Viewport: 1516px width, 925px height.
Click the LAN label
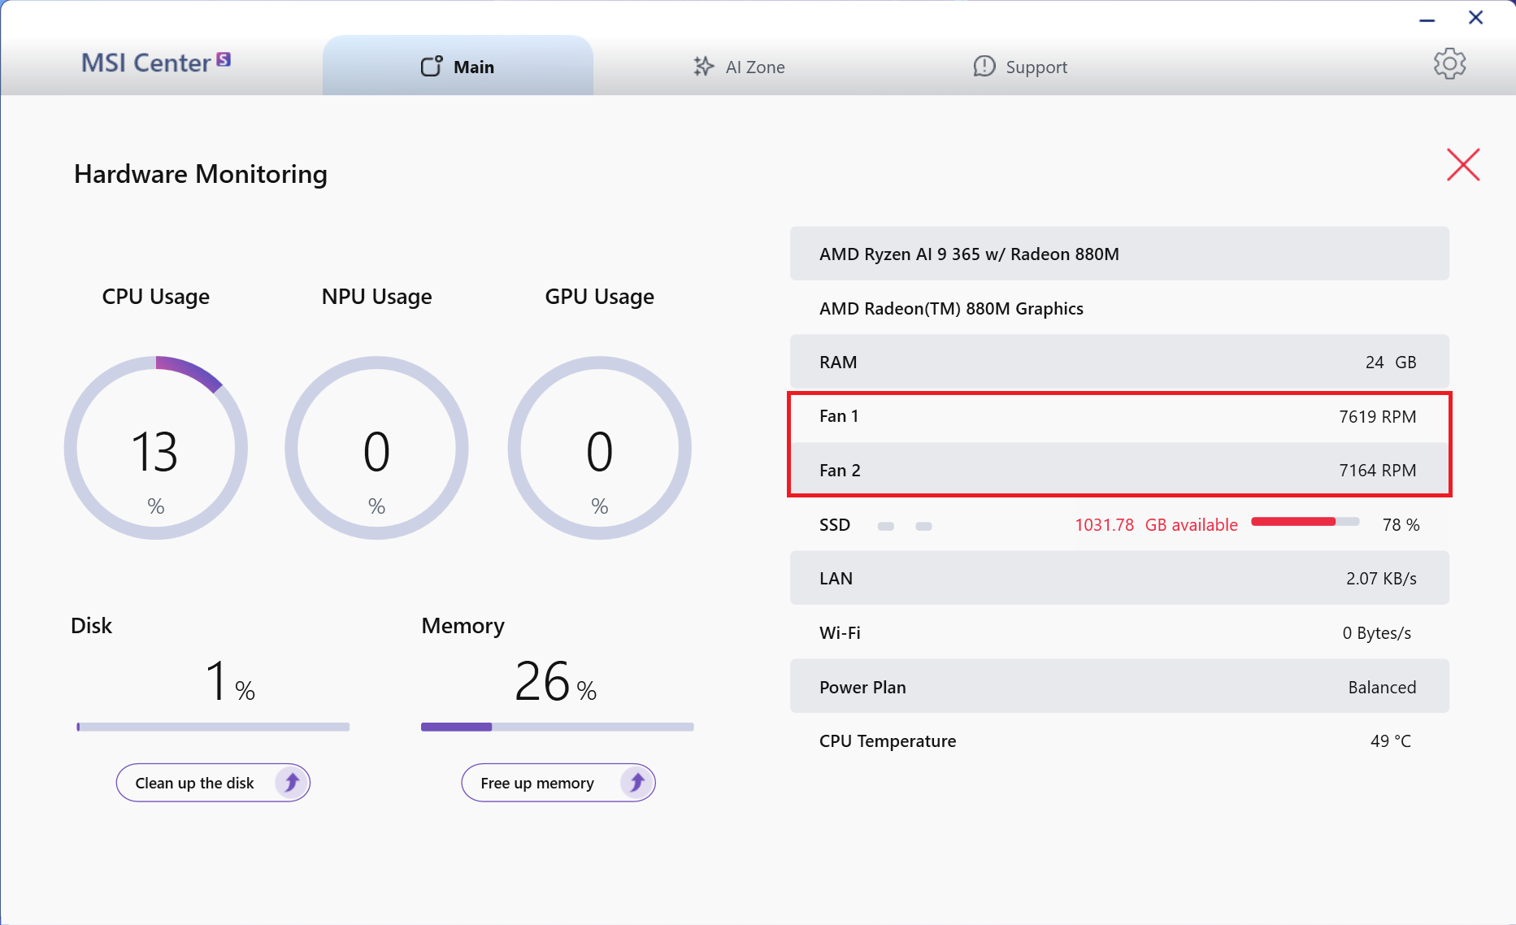tap(836, 578)
